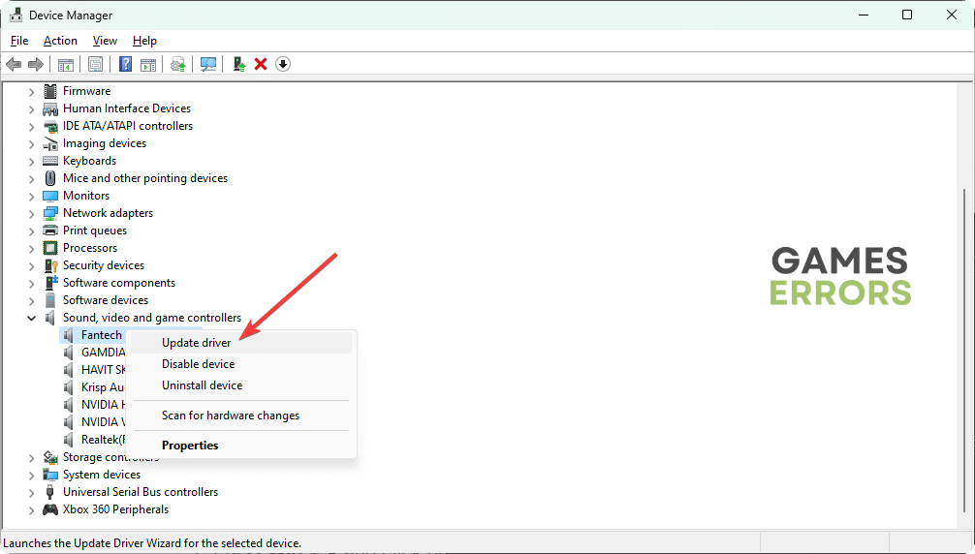Click the Forward arrow toolbar icon
975x554 pixels.
coord(36,64)
